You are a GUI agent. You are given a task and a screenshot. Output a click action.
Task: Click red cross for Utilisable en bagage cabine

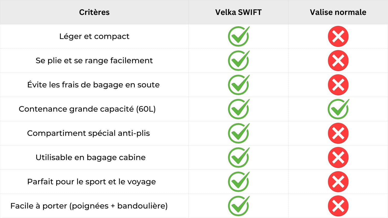(x=338, y=158)
